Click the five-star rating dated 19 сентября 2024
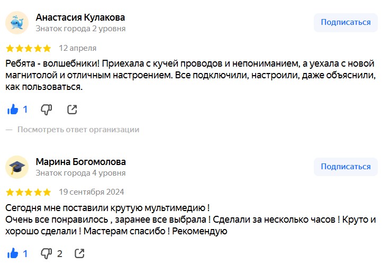Image resolution: width=390 pixels, height=265 pixels. [x=29, y=192]
